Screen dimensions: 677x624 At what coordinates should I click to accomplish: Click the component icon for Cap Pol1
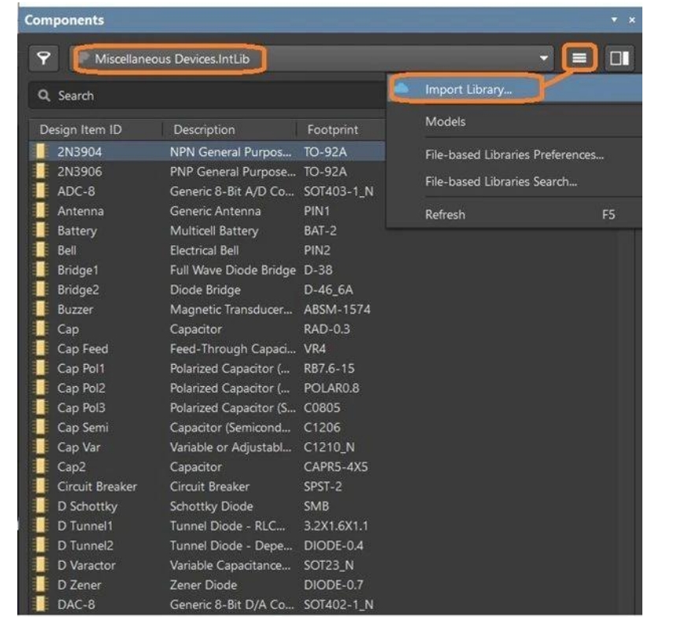tap(39, 368)
